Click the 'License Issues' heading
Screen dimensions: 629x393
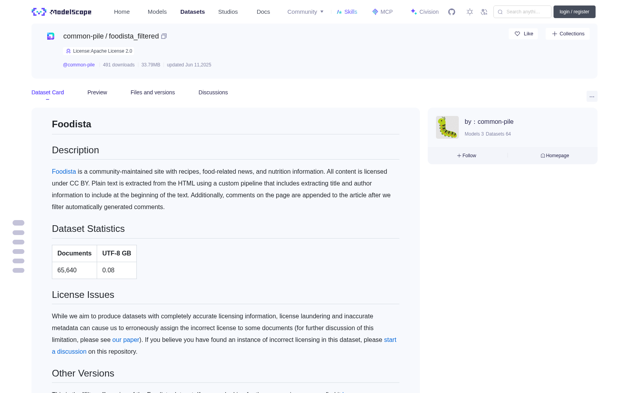(x=83, y=295)
